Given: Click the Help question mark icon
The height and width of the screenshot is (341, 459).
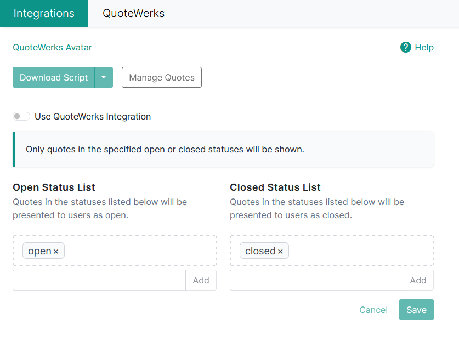Looking at the screenshot, I should tap(406, 47).
